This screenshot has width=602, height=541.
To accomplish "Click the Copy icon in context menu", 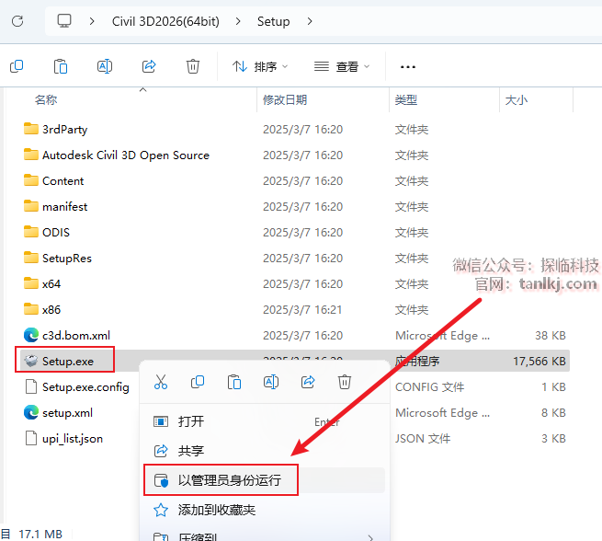I will point(198,382).
